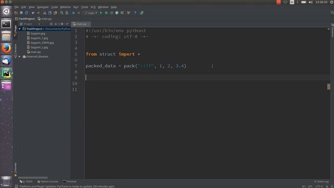Viewport: 334px width, 188px height.
Task: Place cursor on the 'from struct import *' line
Action: [x=113, y=54]
